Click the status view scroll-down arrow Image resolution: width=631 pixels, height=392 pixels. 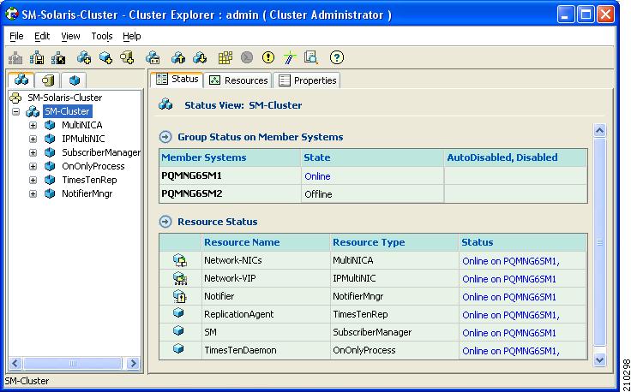[x=599, y=359]
